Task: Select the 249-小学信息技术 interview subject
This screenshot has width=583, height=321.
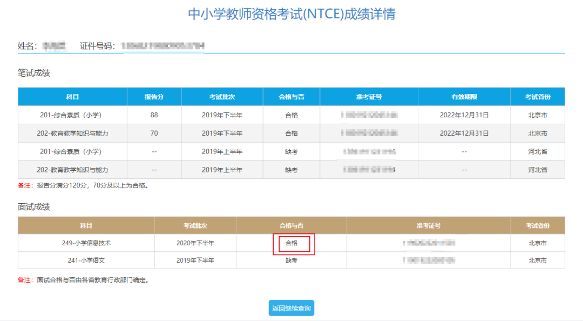Action: (86, 244)
